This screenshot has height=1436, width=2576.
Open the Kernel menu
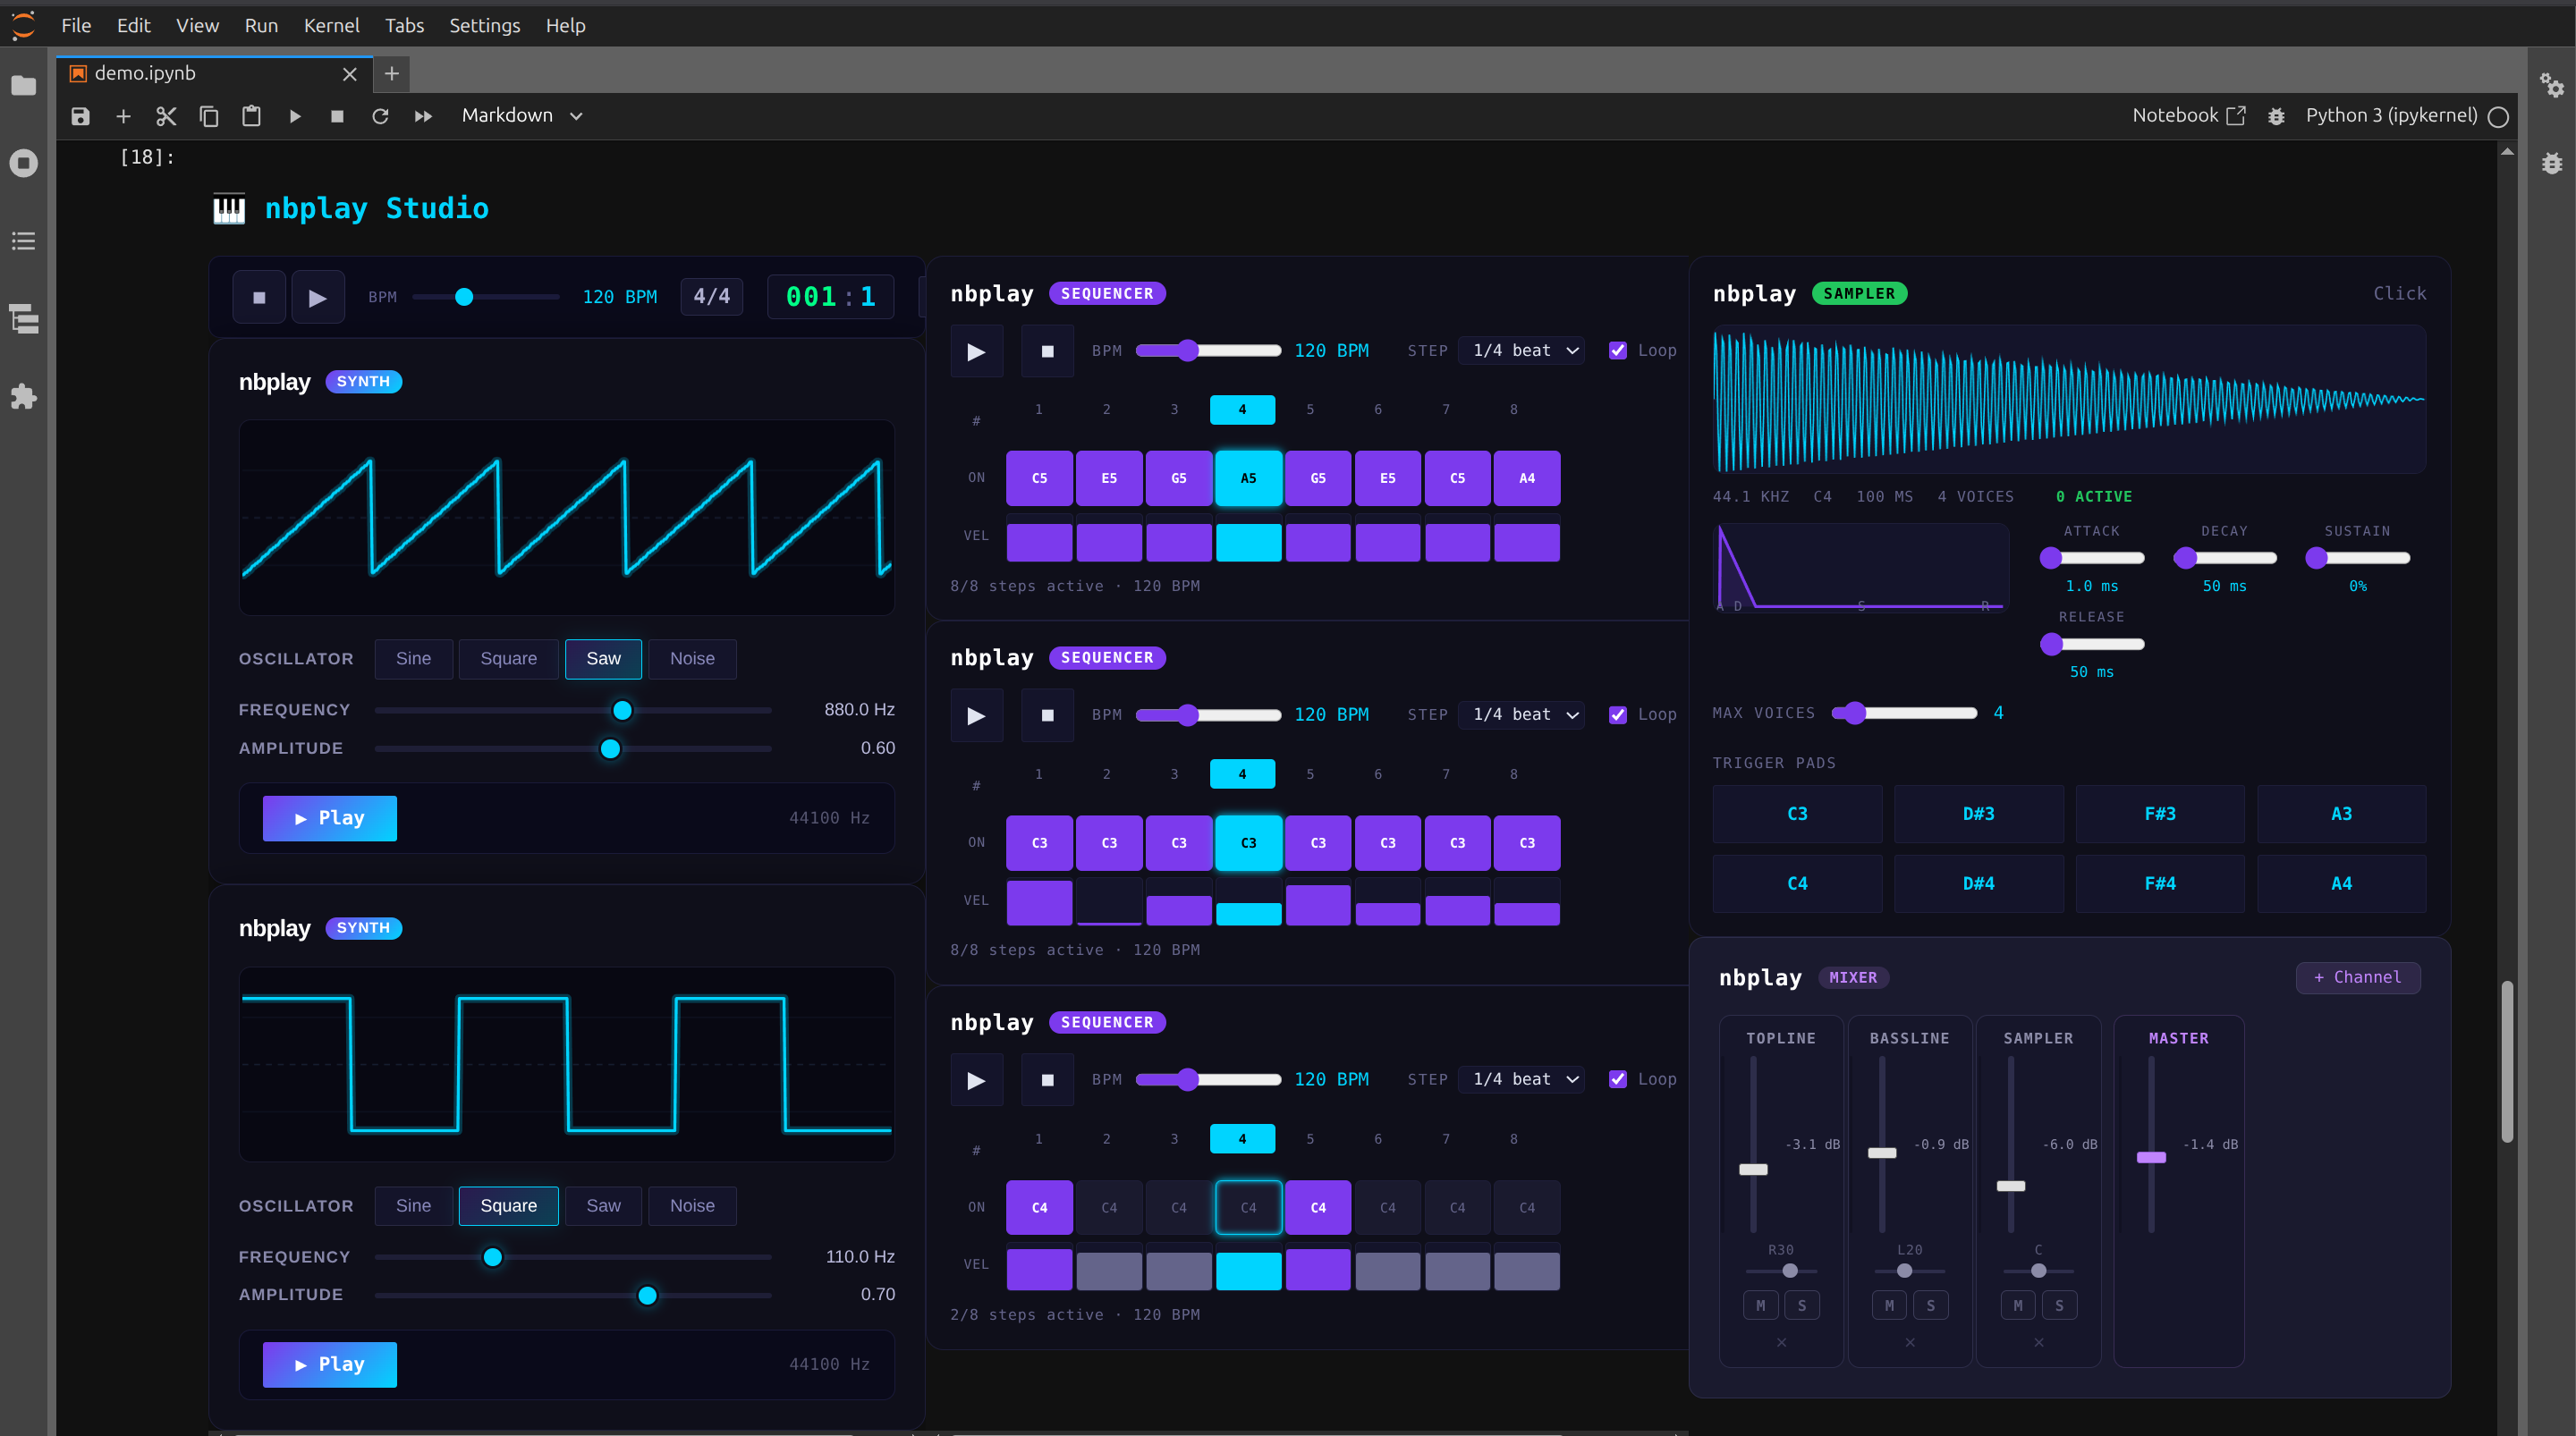pos(331,25)
